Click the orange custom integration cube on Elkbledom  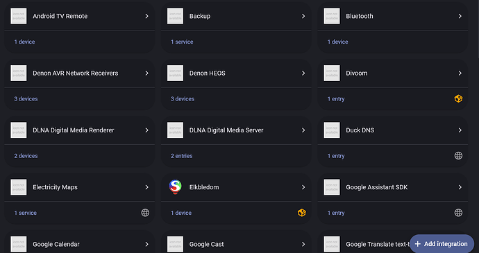point(302,213)
